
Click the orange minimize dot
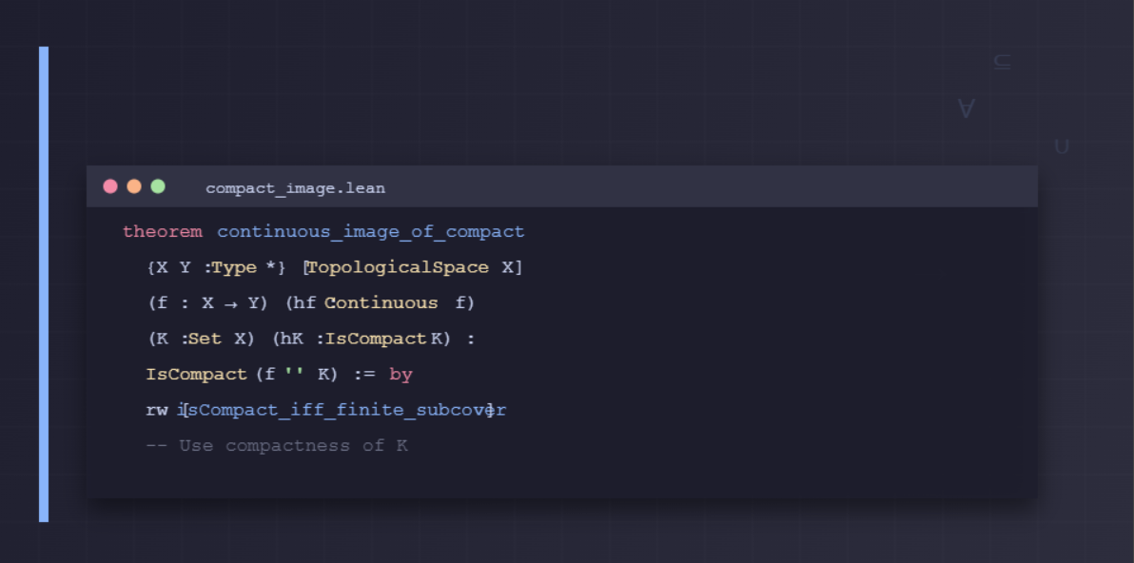pyautogui.click(x=134, y=186)
